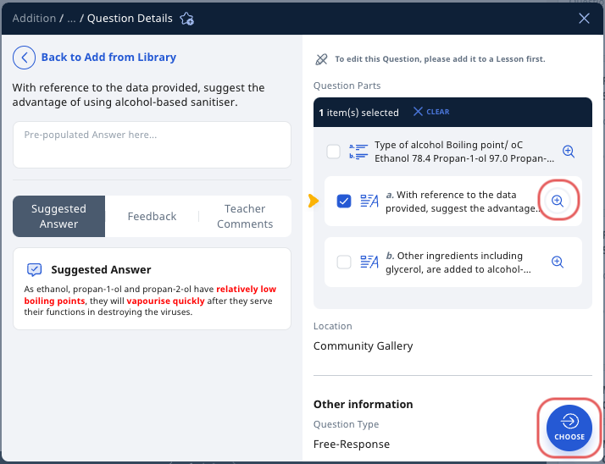Switch to the Feedback tab
Image resolution: width=605 pixels, height=464 pixels.
(x=152, y=217)
